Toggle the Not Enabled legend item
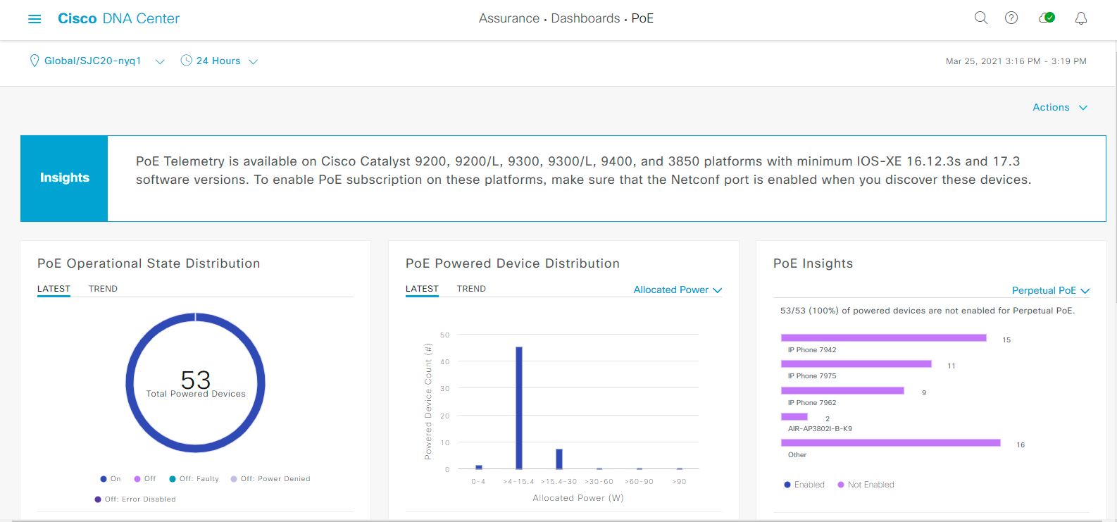Image resolution: width=1117 pixels, height=522 pixels. (866, 485)
